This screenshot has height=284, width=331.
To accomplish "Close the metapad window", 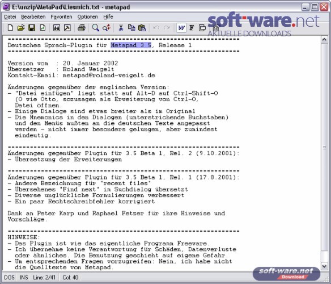I will 324,7.
